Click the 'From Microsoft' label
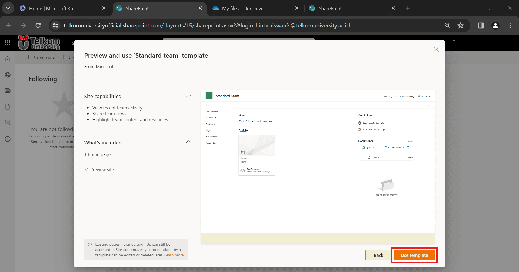The width and height of the screenshot is (519, 272). (99, 67)
